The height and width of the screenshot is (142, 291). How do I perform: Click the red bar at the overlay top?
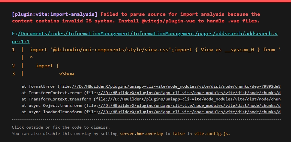coord(146,1)
